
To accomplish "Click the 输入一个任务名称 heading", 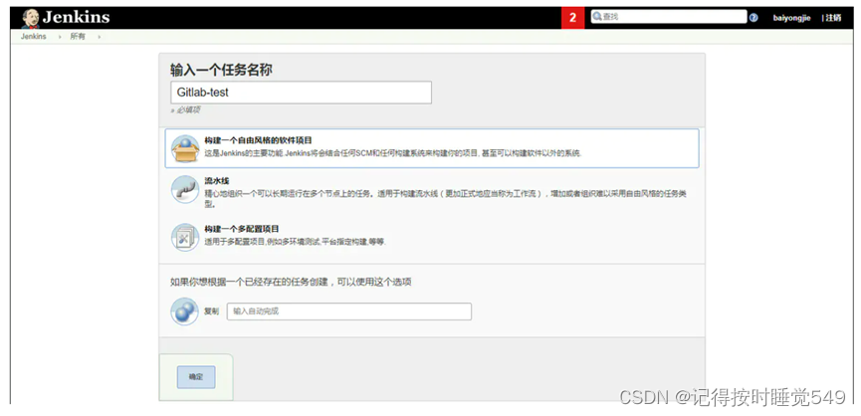I will 221,71.
